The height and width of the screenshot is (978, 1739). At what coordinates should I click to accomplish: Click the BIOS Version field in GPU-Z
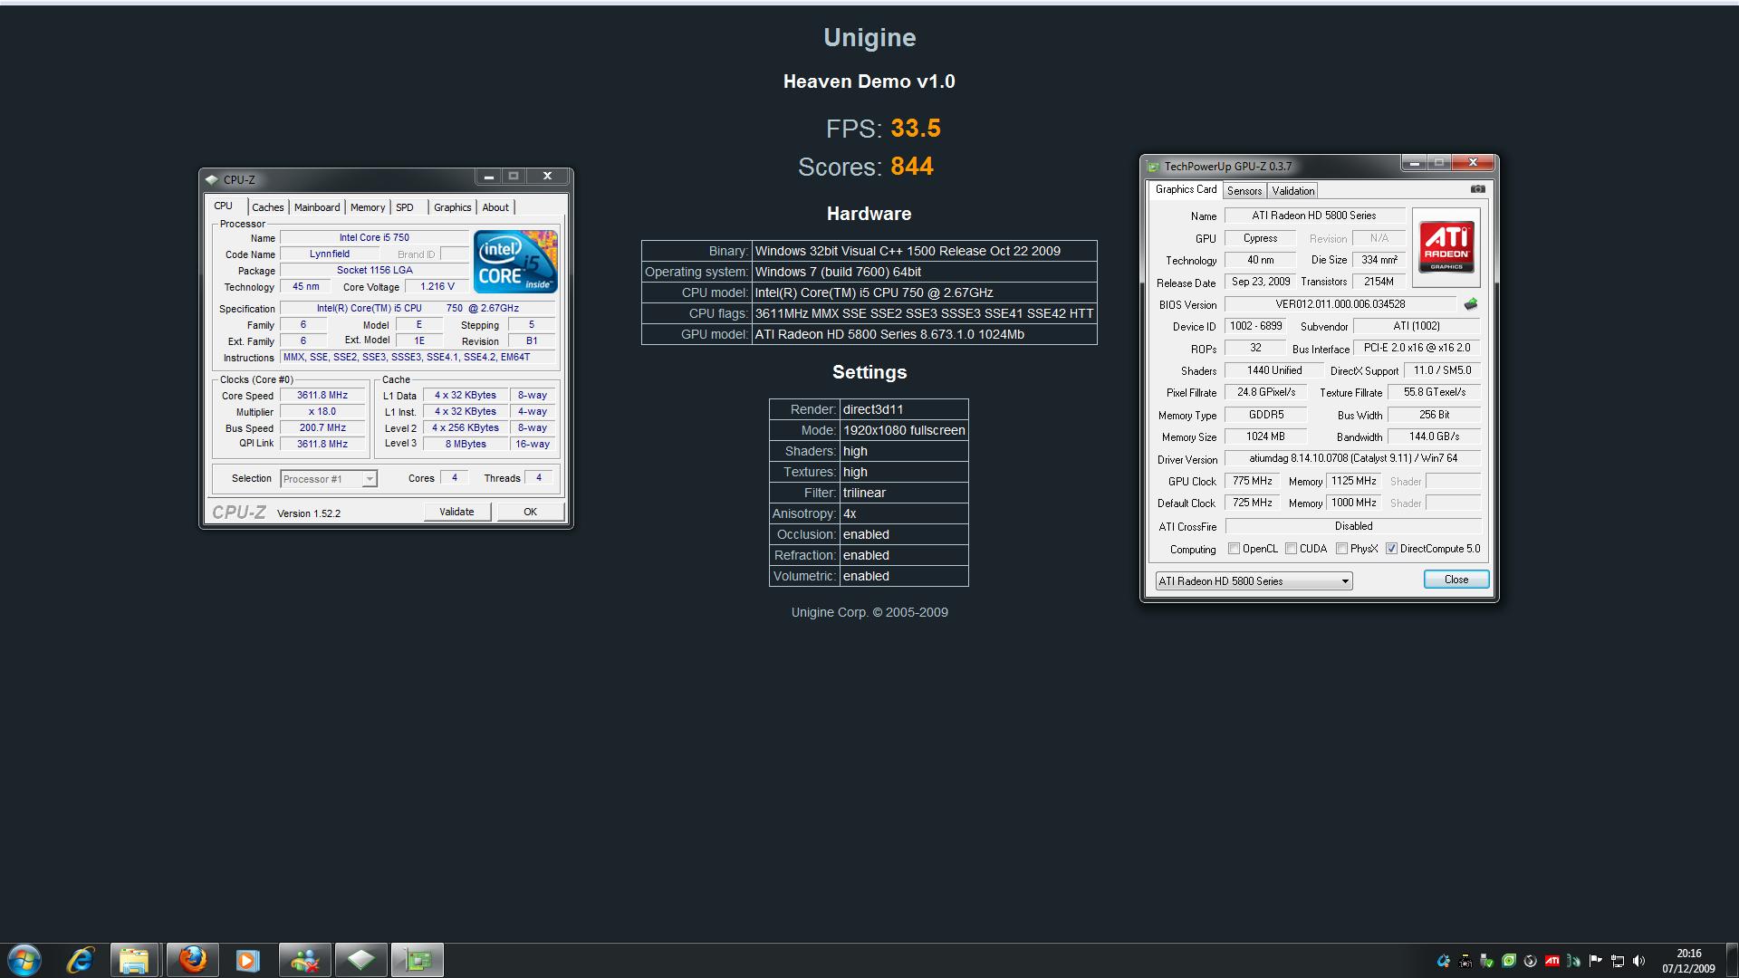tap(1340, 305)
